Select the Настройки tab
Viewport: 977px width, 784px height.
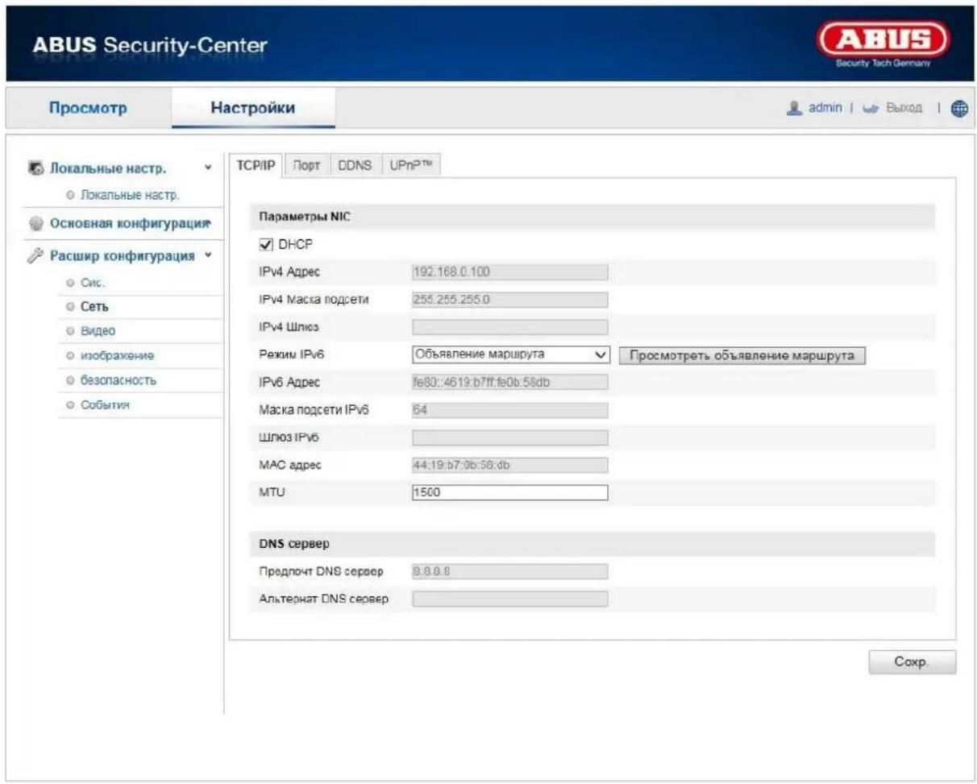[x=253, y=108]
